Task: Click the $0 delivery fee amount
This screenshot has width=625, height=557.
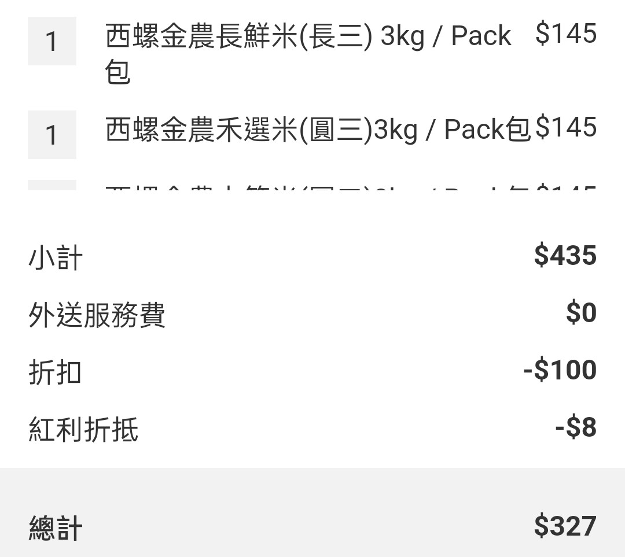Action: [580, 313]
